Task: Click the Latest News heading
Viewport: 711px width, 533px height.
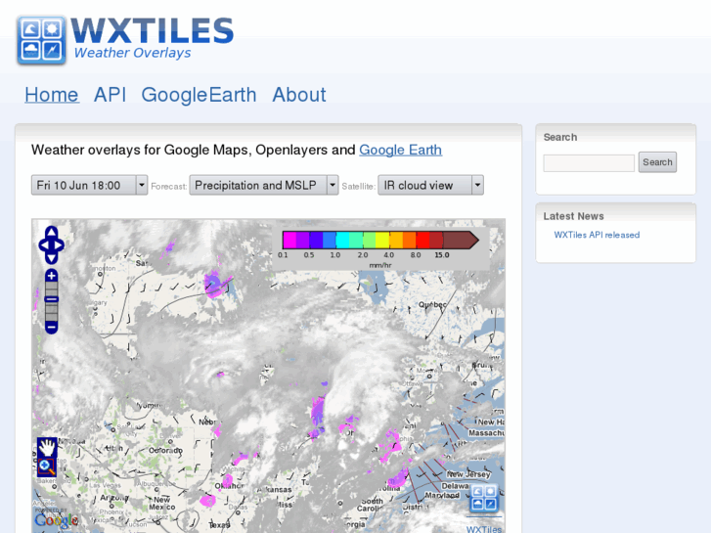Action: [574, 216]
